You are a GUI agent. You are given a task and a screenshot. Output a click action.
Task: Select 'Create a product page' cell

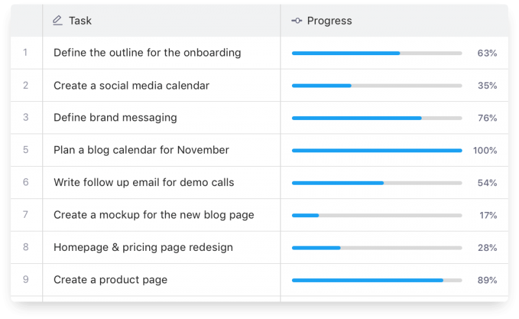coord(111,280)
